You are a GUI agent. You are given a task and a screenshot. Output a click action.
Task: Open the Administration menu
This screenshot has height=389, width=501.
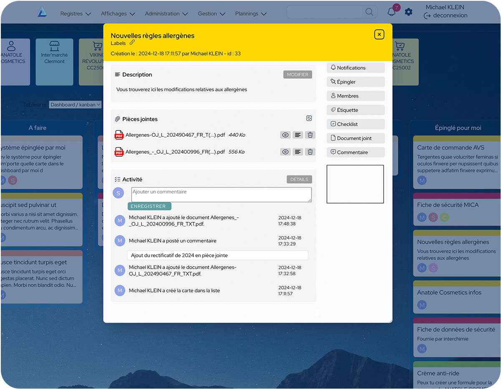(x=166, y=14)
